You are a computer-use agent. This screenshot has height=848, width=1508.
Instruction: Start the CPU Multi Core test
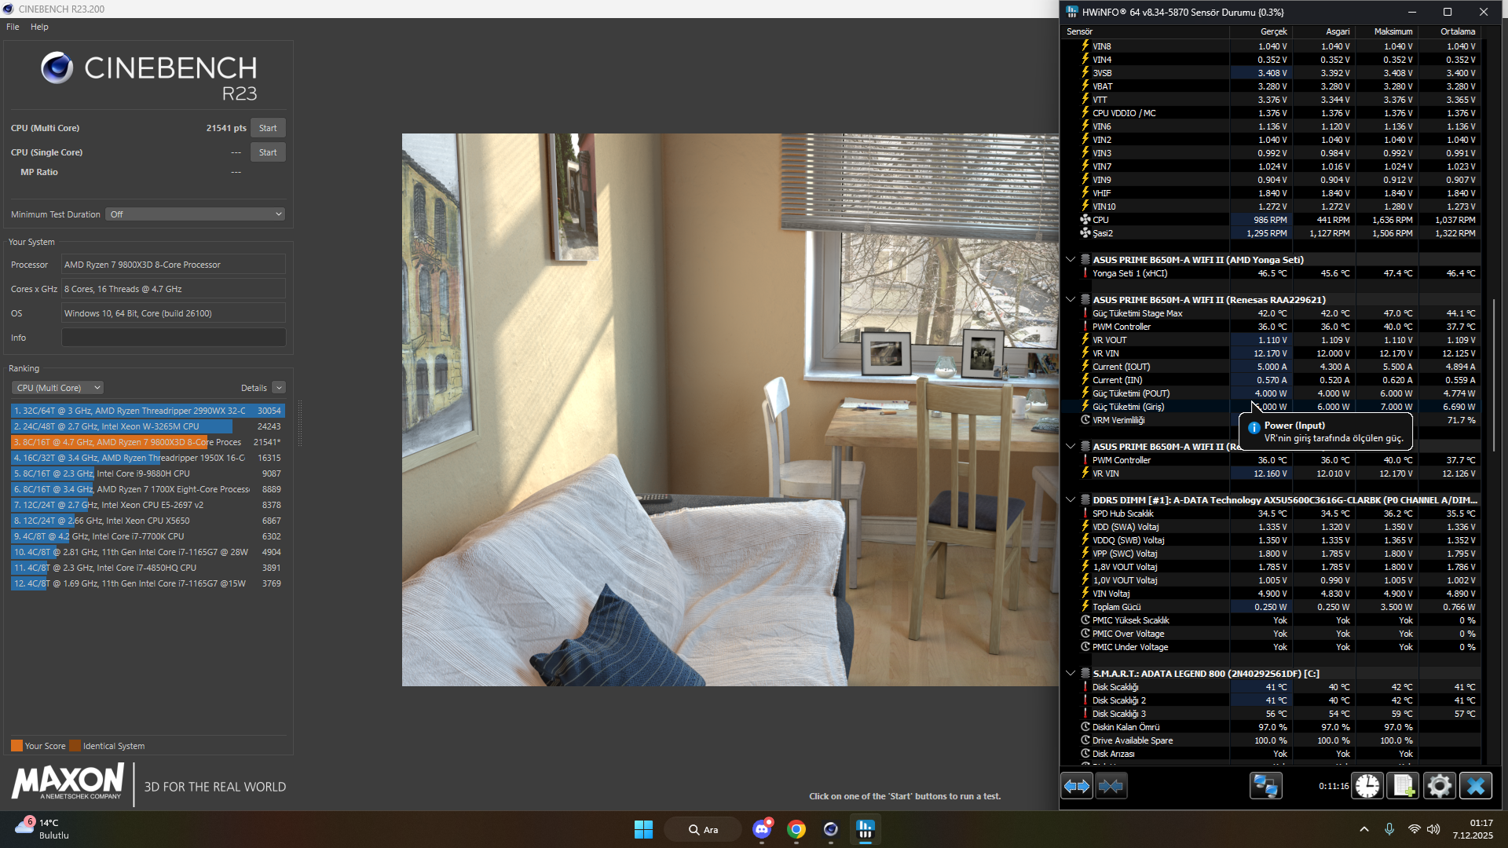268,128
